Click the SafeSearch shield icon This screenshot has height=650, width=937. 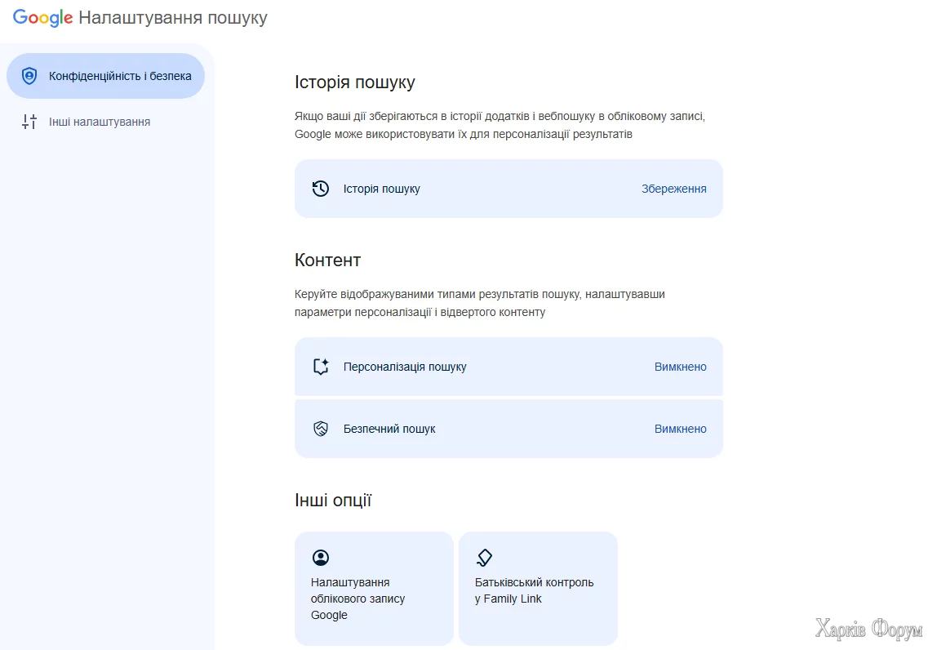coord(321,429)
